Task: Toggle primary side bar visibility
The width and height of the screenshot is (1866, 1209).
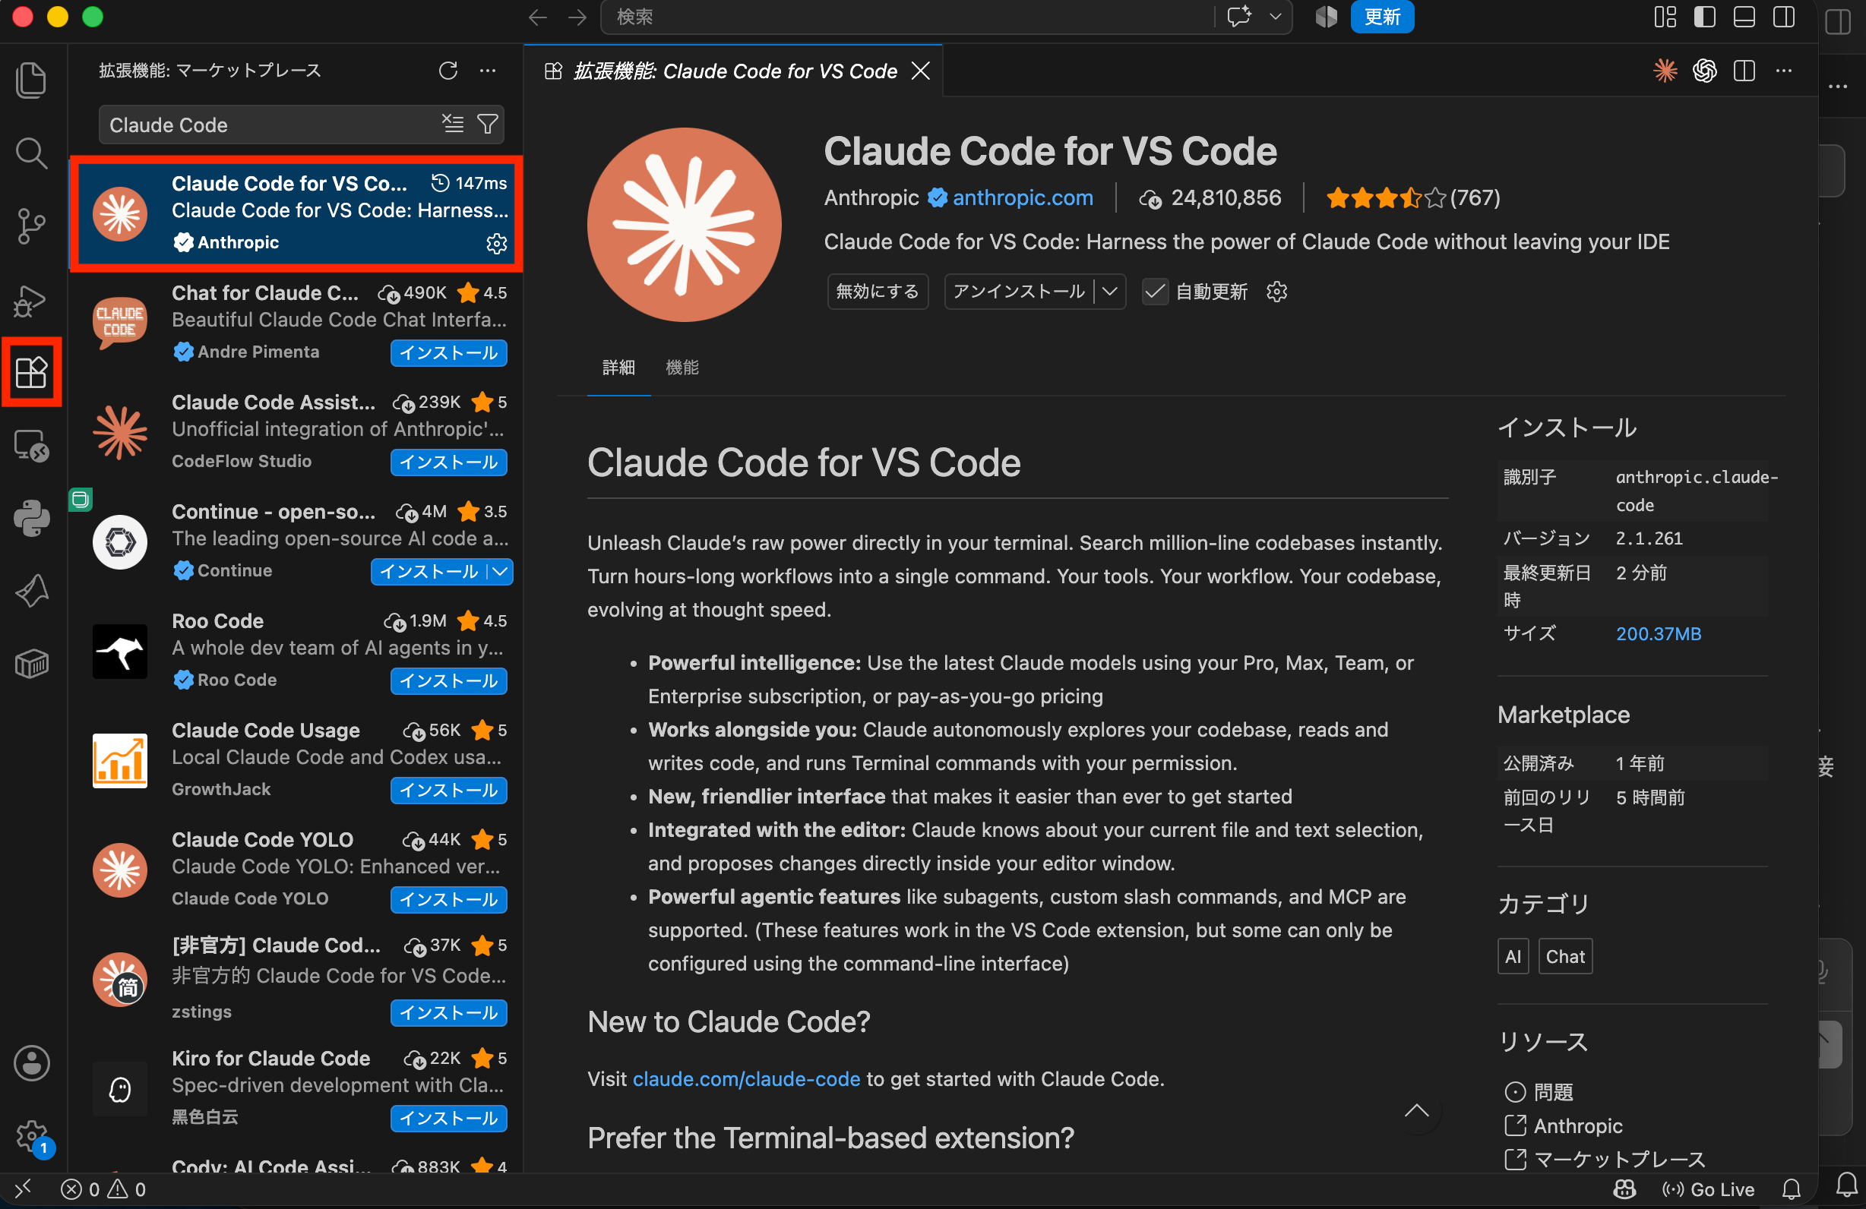Action: click(1704, 17)
